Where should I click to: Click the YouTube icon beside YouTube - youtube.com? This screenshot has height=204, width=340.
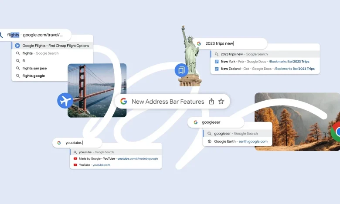click(x=75, y=165)
